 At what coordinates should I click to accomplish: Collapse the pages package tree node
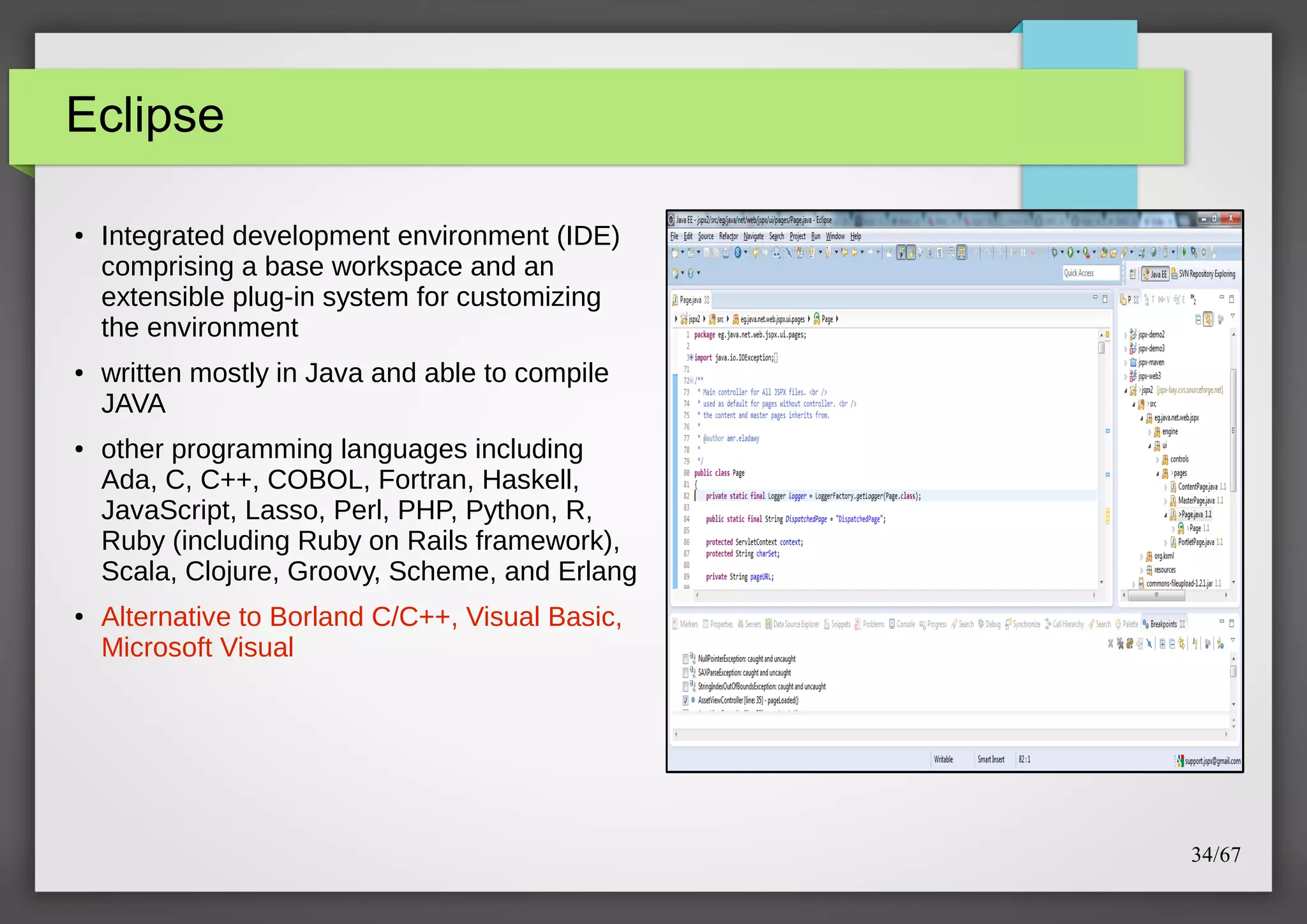(x=1158, y=473)
